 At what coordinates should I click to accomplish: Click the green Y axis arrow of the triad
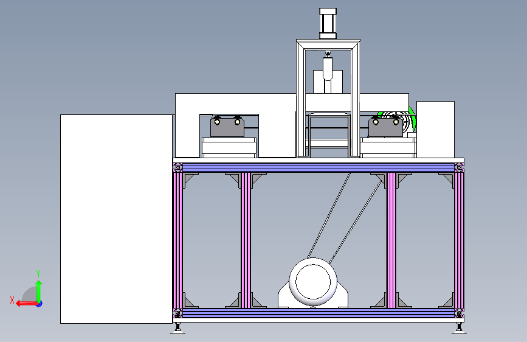pyautogui.click(x=39, y=291)
